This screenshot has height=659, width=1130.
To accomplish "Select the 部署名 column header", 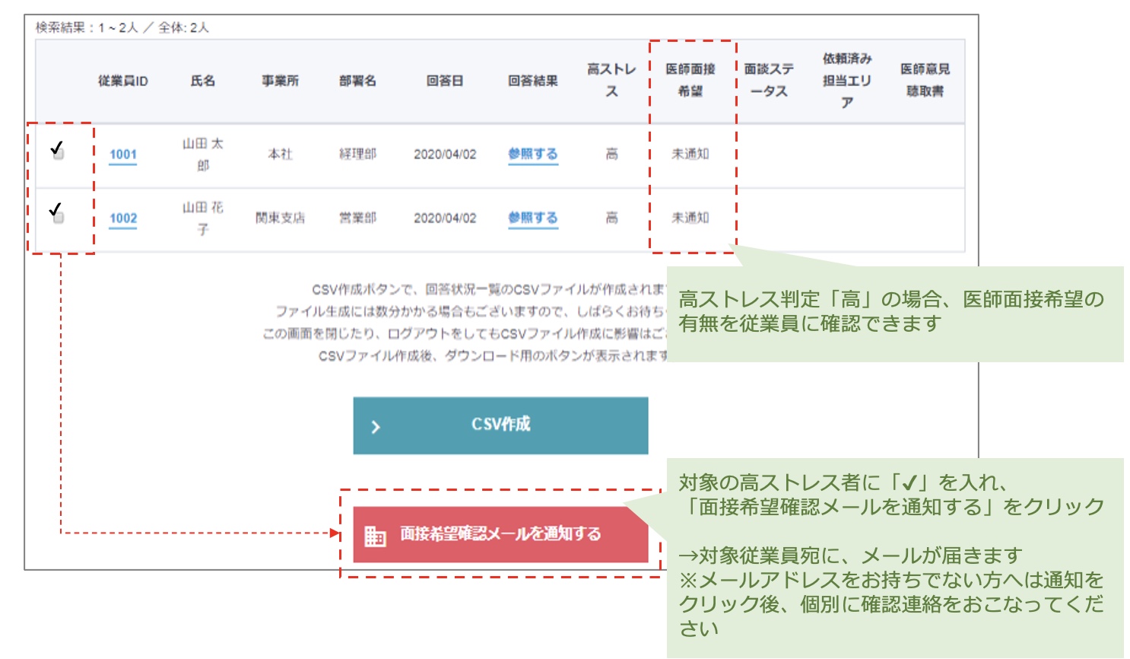I will 358,81.
